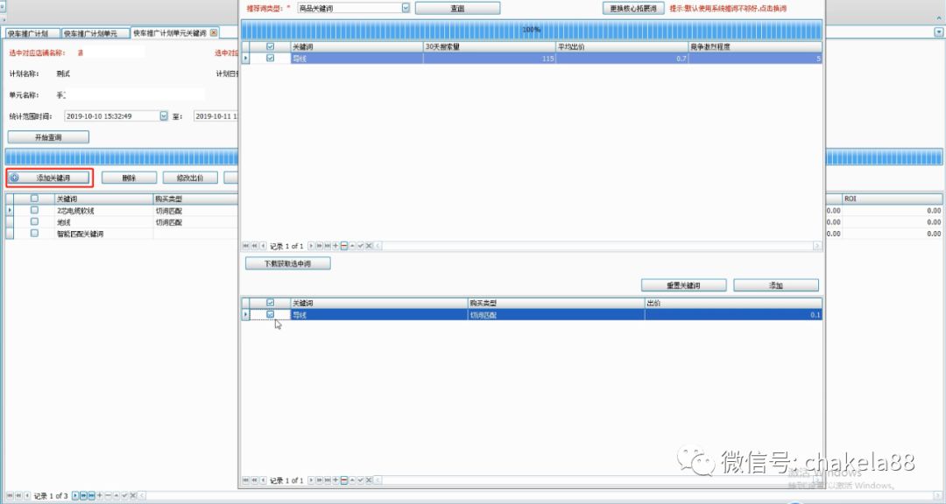Cancel edit X icon in 30天搜索量 grid navigator
The width and height of the screenshot is (946, 504).
pos(369,246)
